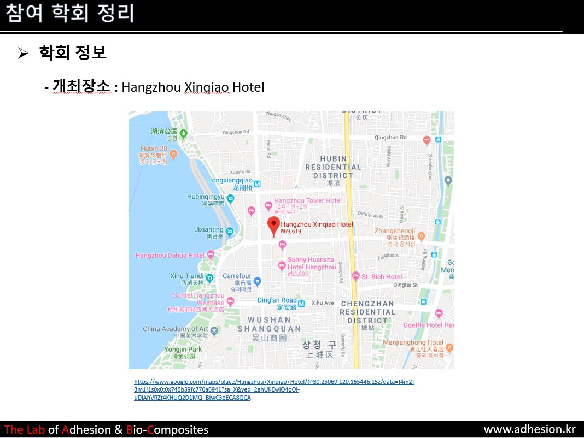584x438 pixels.
Task: Click the 'www.adhesion.kr' footer text
Action: [x=530, y=429]
